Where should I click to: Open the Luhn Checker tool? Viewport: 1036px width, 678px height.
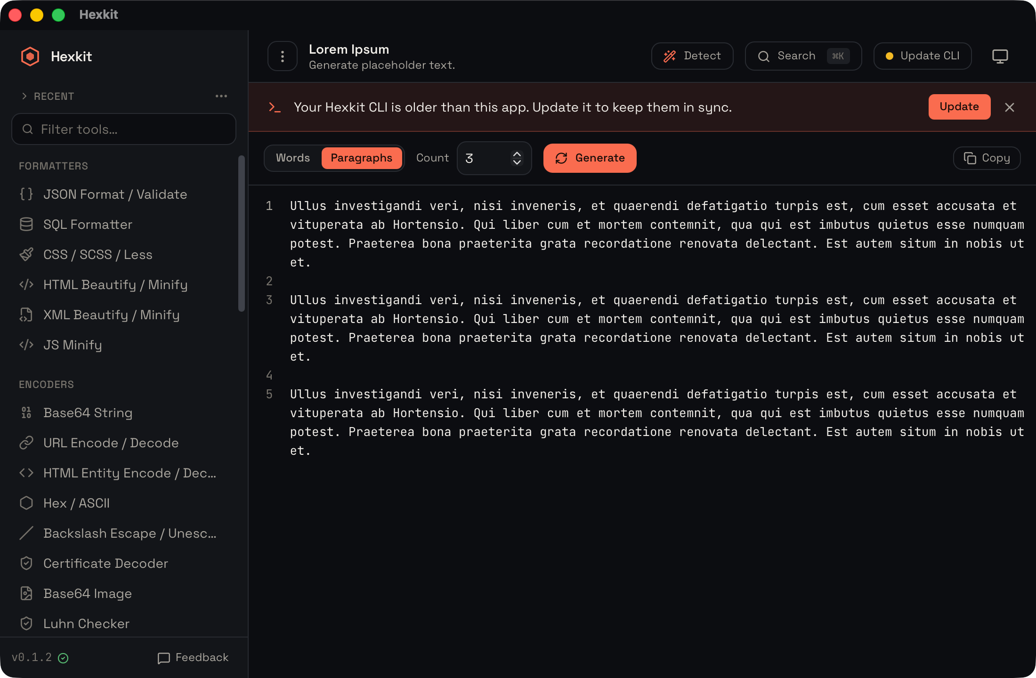[x=123, y=623]
